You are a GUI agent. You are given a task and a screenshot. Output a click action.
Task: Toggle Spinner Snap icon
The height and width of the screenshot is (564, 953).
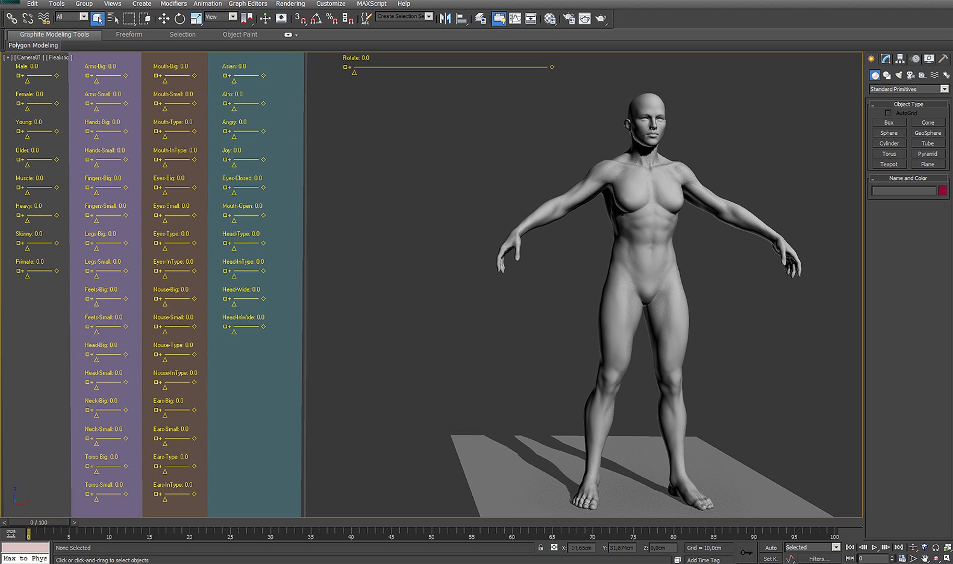click(x=347, y=19)
